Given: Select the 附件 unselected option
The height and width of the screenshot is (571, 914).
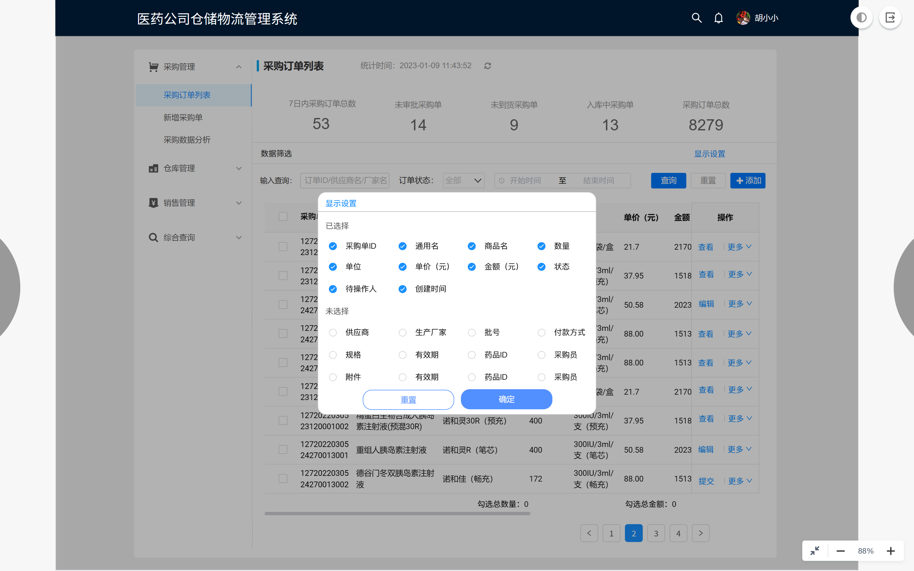Looking at the screenshot, I should 333,377.
